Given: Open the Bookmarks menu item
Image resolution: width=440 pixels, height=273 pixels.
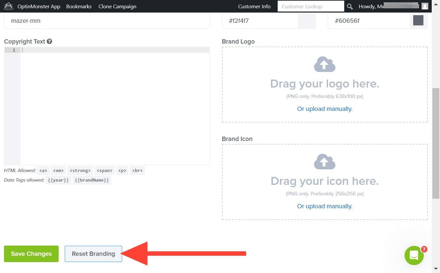Looking at the screenshot, I should (x=79, y=6).
